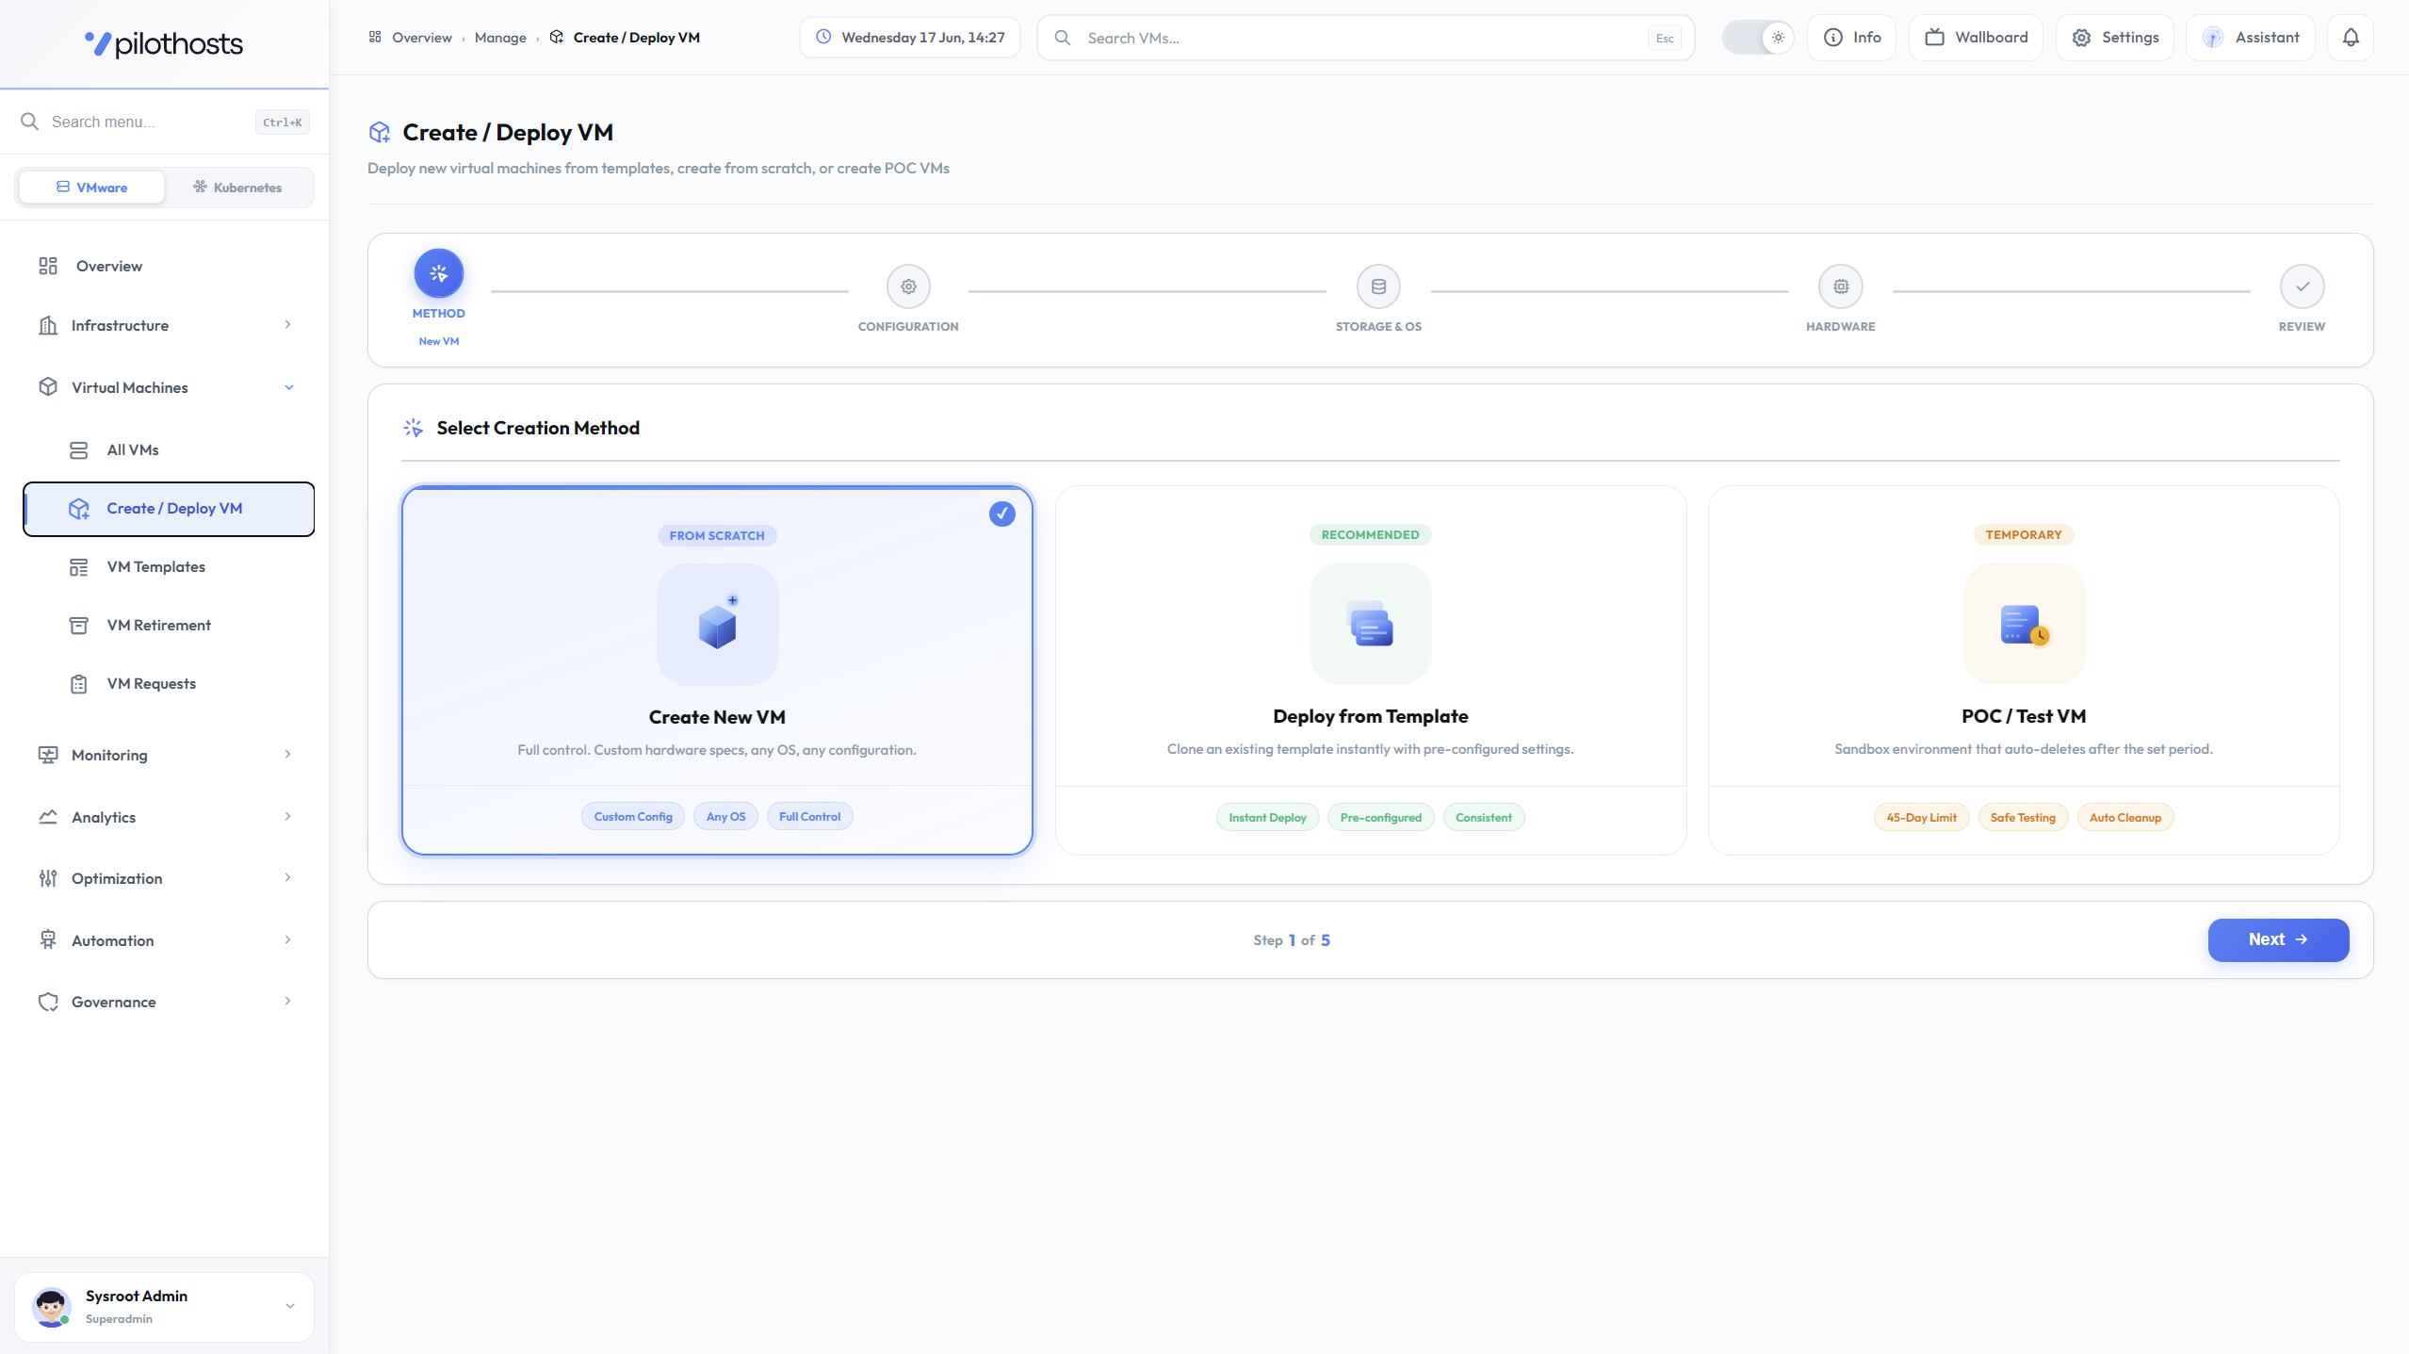Open the VM Templates menu item
The image size is (2409, 1354).
pyautogui.click(x=169, y=566)
